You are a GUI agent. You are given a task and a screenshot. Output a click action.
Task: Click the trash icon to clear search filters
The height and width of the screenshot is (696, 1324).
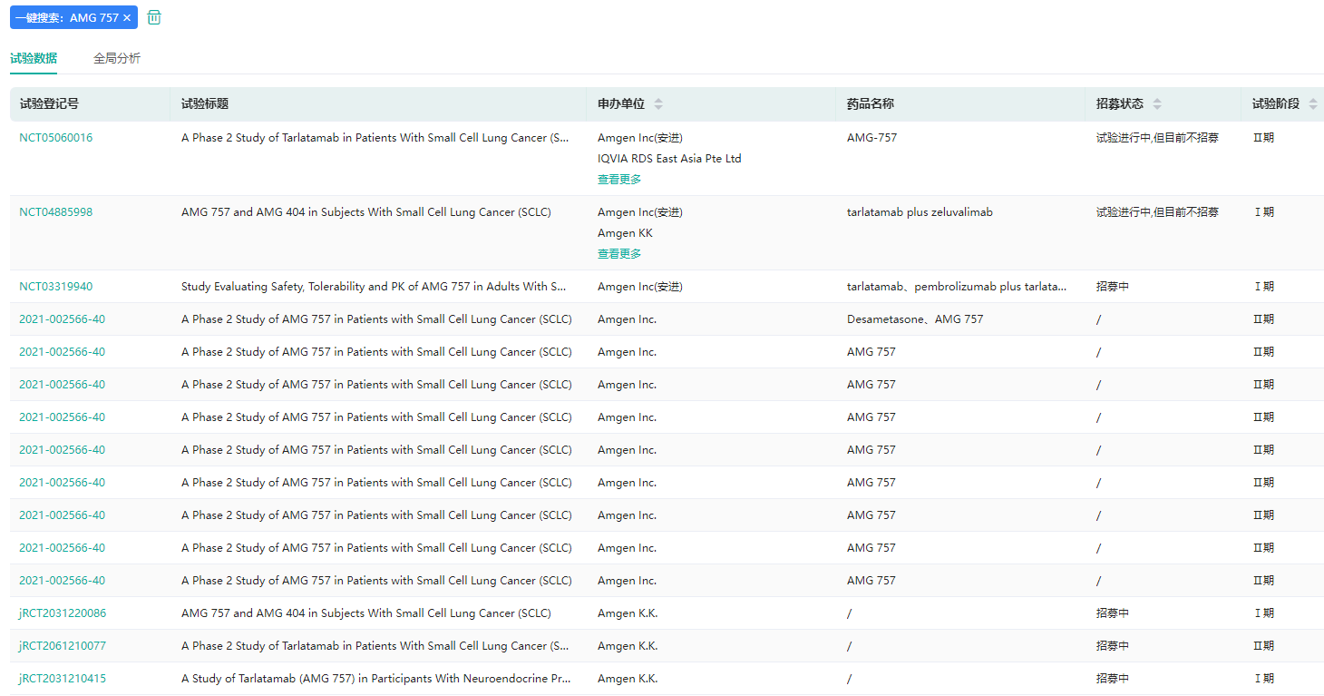154,17
